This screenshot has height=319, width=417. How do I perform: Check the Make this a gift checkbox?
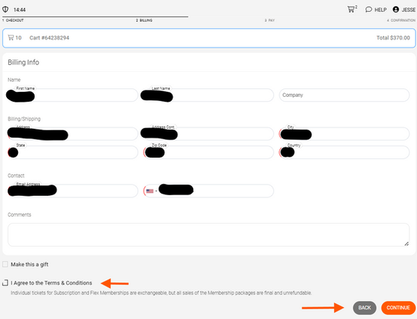[5, 264]
